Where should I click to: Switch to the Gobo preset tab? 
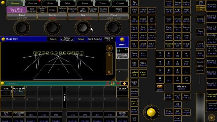click(50, 3)
